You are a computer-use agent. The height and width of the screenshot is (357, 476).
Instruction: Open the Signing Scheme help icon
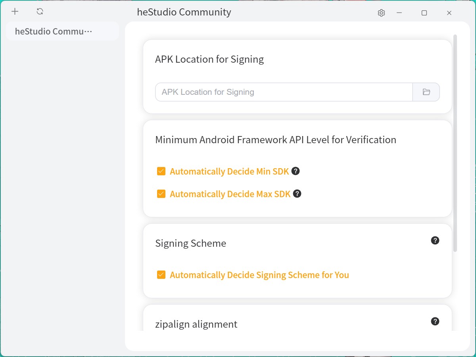[x=435, y=240]
